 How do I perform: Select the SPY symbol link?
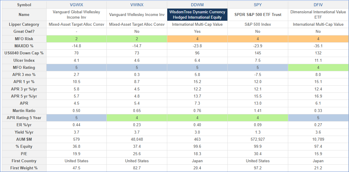pyautogui.click(x=258, y=5)
